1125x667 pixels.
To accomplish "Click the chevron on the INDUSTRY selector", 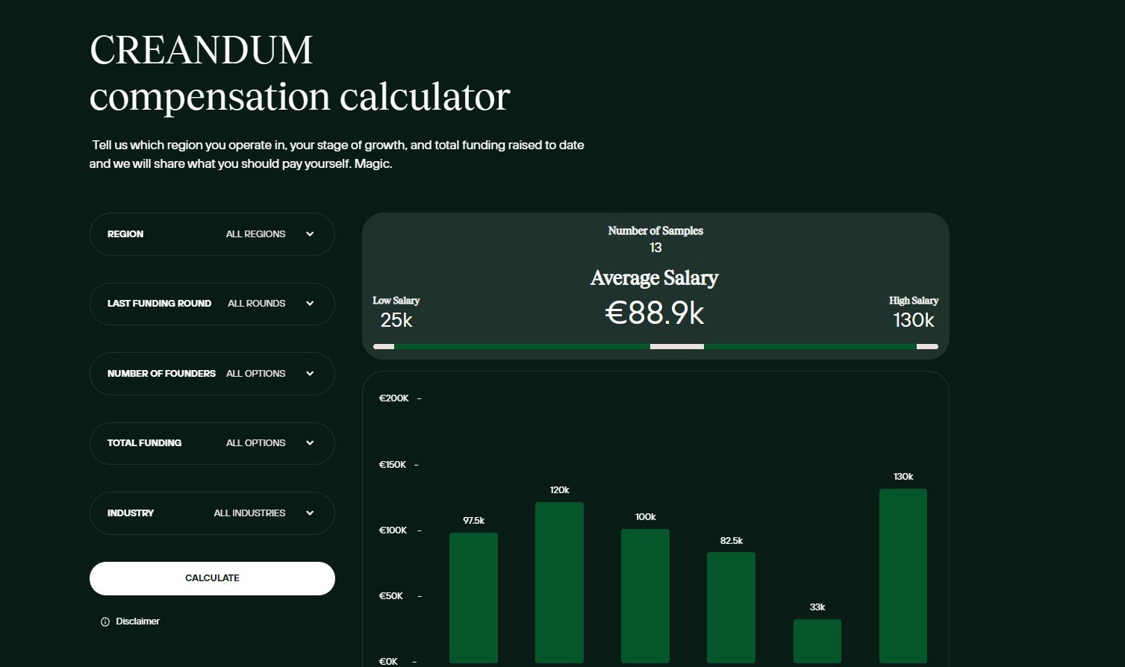I will (309, 513).
